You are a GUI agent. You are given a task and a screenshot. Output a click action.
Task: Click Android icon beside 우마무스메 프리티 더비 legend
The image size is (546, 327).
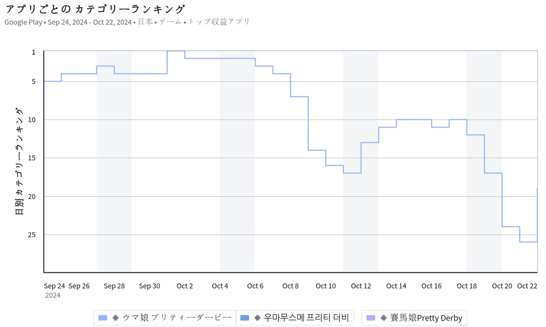[257, 318]
